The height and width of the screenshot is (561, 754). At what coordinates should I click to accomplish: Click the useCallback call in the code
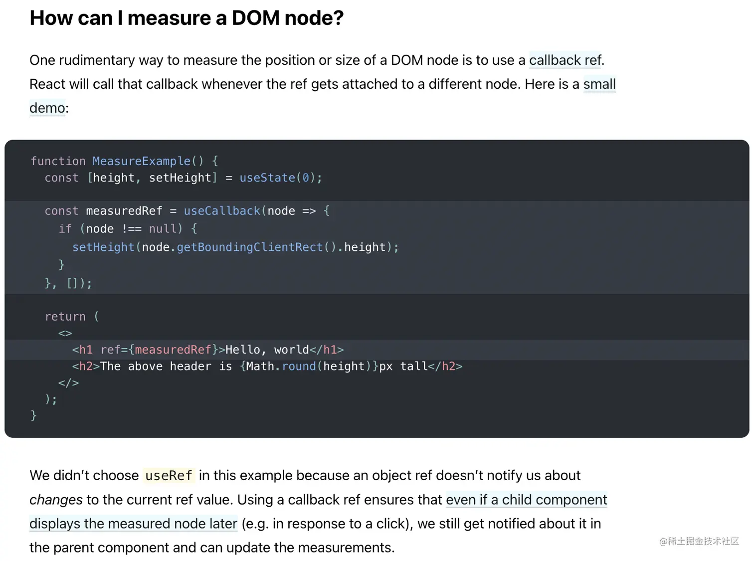pyautogui.click(x=221, y=211)
